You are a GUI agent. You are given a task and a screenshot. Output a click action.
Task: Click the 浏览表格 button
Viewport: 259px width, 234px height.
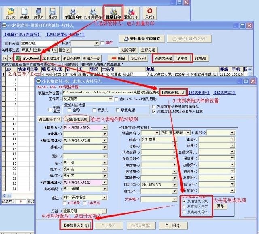click(173, 93)
